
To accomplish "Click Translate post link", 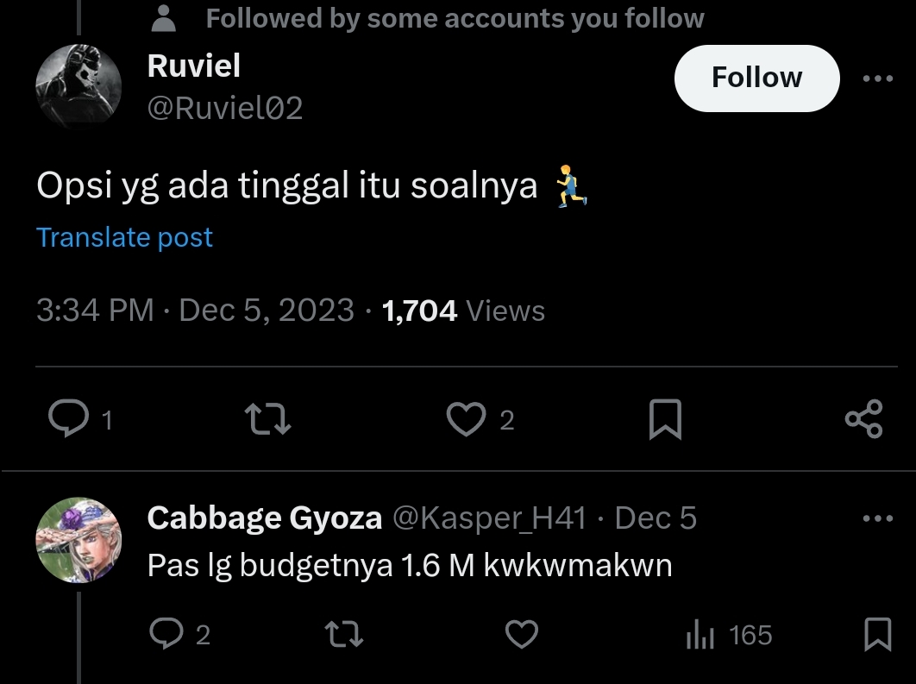I will pos(124,237).
